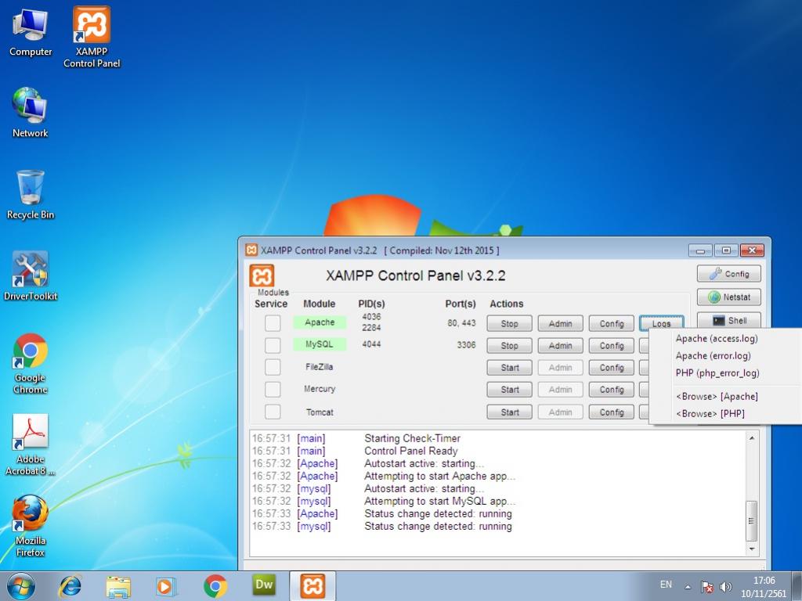Select <Browse> [Apache] menu item

coord(716,397)
